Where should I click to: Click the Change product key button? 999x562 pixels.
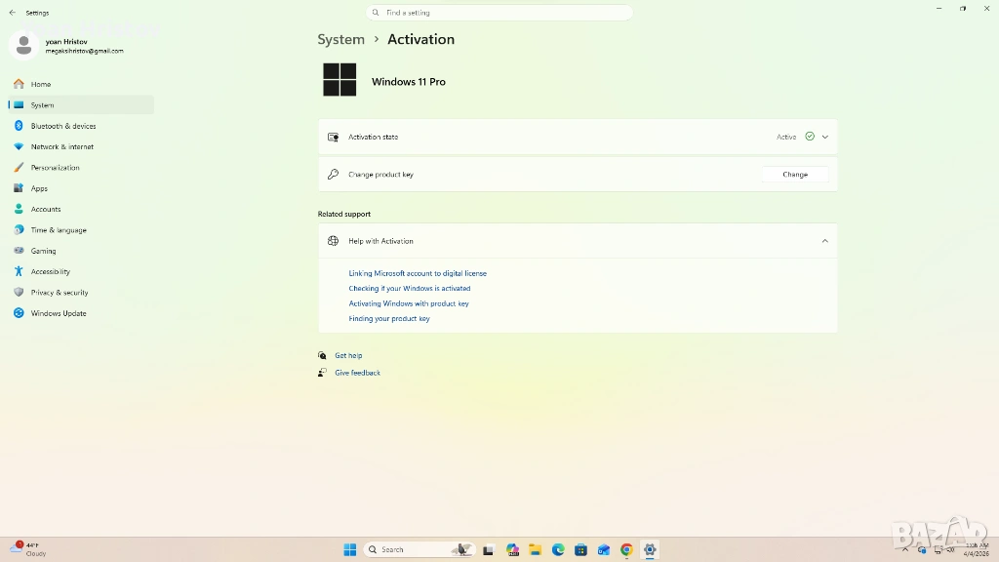(794, 175)
